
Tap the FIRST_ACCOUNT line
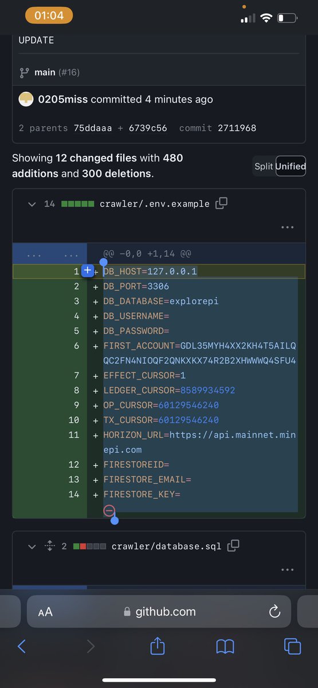coord(199,353)
